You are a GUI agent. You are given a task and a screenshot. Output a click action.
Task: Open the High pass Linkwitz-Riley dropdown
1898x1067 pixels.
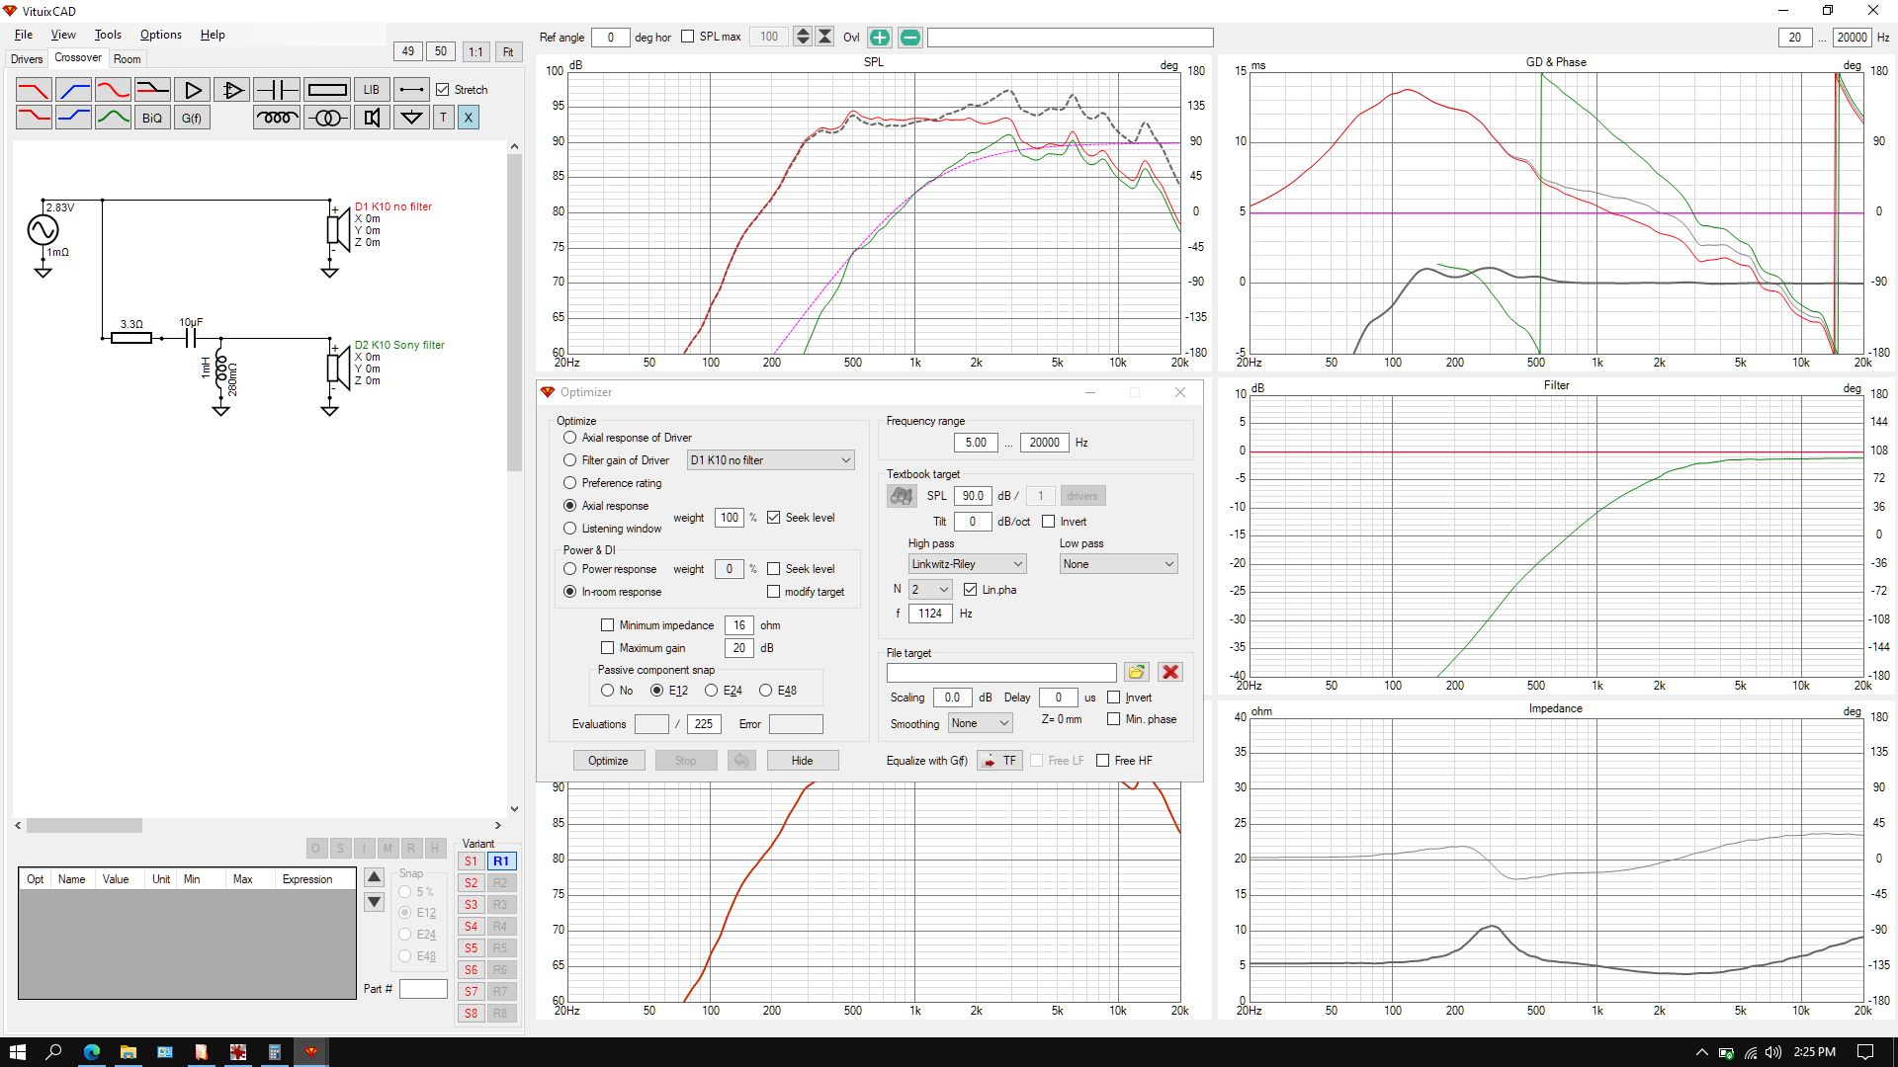967,564
